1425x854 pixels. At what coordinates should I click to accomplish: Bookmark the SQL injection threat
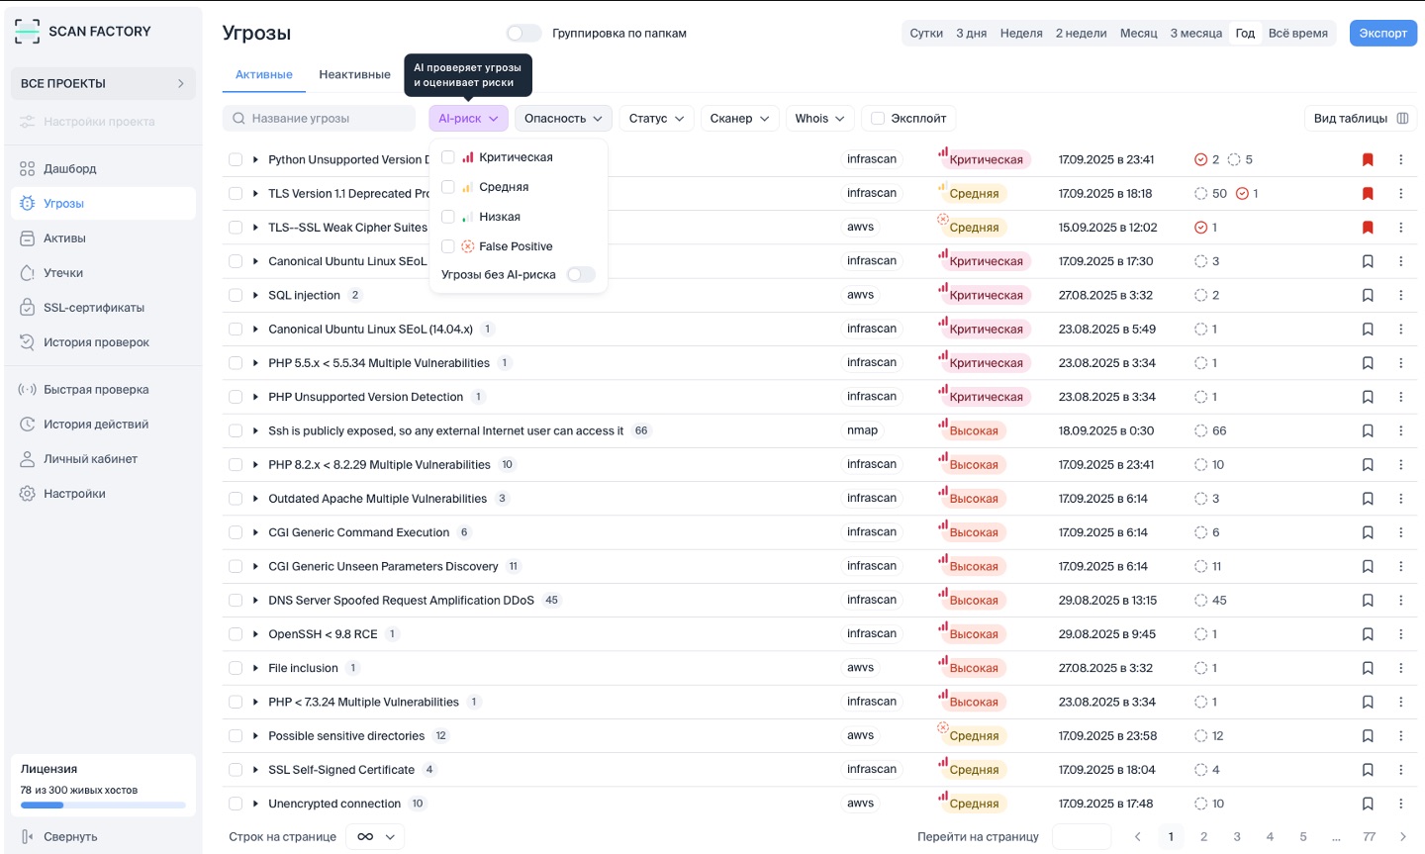click(x=1368, y=295)
